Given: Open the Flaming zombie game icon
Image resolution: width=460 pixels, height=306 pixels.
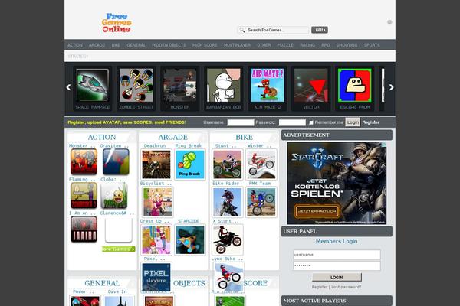Looking at the screenshot, I should [84, 195].
